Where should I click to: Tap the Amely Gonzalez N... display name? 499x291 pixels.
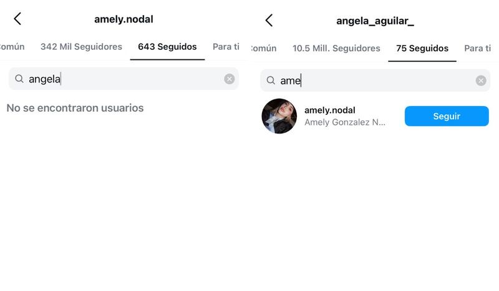344,122
